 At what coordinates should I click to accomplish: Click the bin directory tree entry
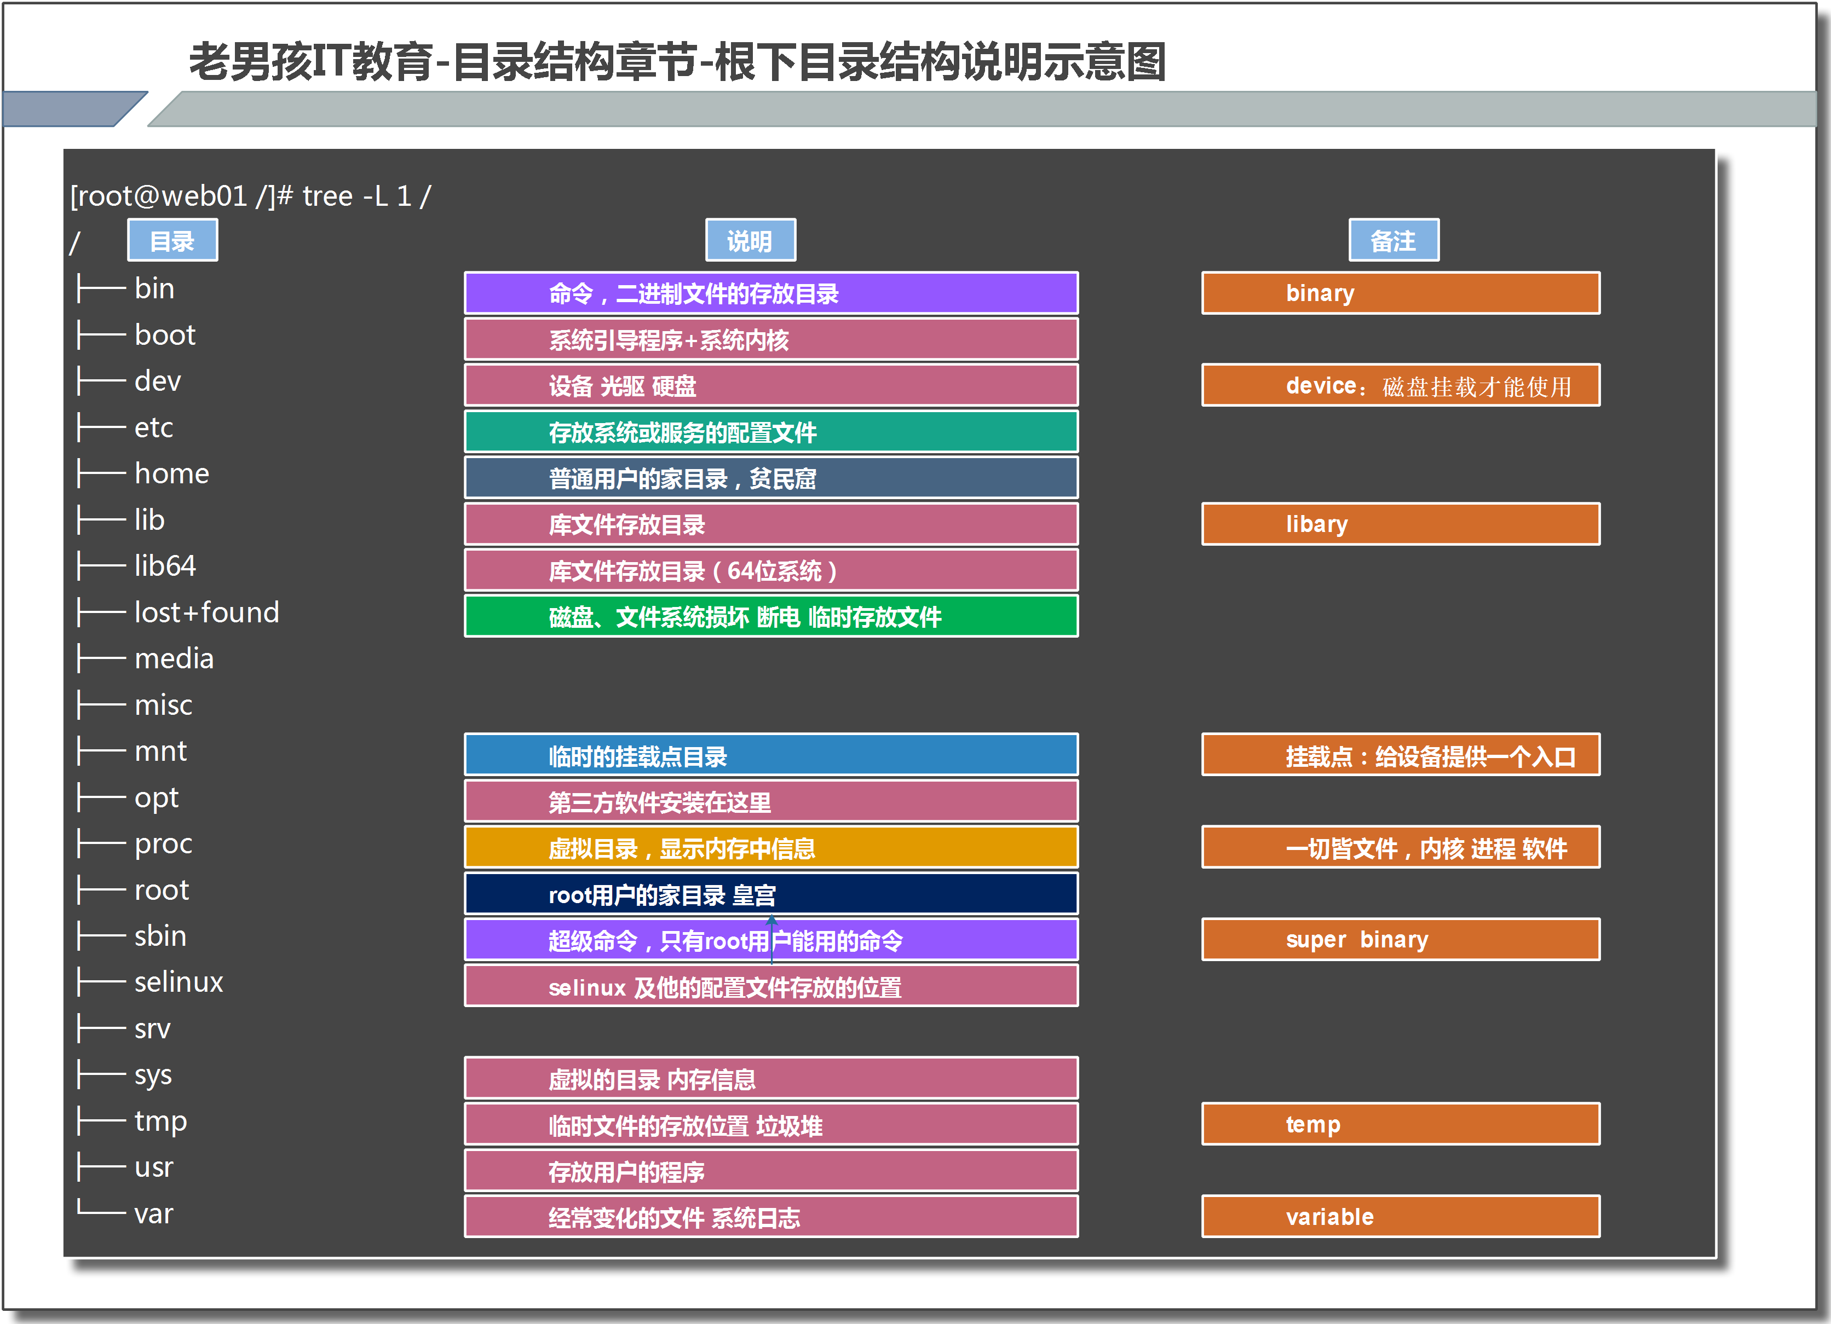click(153, 289)
